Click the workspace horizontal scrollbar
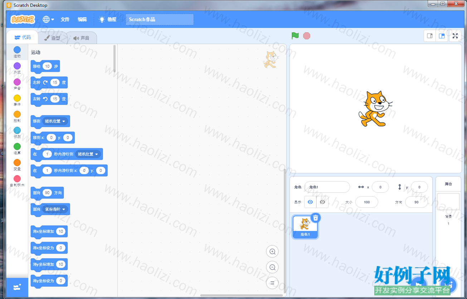The width and height of the screenshot is (467, 299). coord(241,295)
